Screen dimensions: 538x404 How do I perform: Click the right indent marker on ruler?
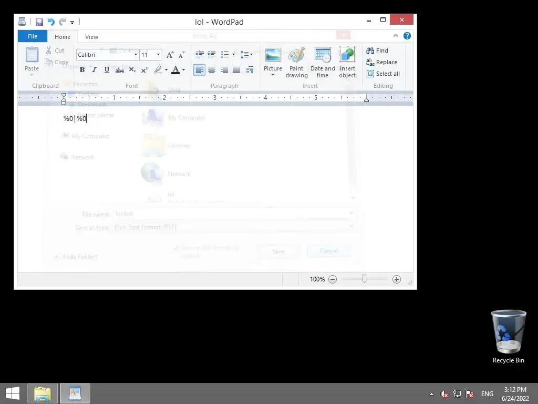(x=366, y=99)
